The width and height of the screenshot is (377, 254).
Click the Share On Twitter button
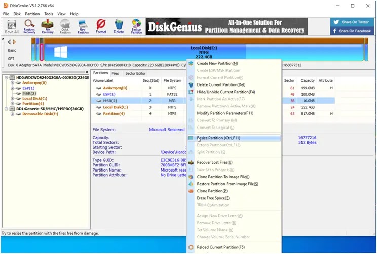point(352,22)
